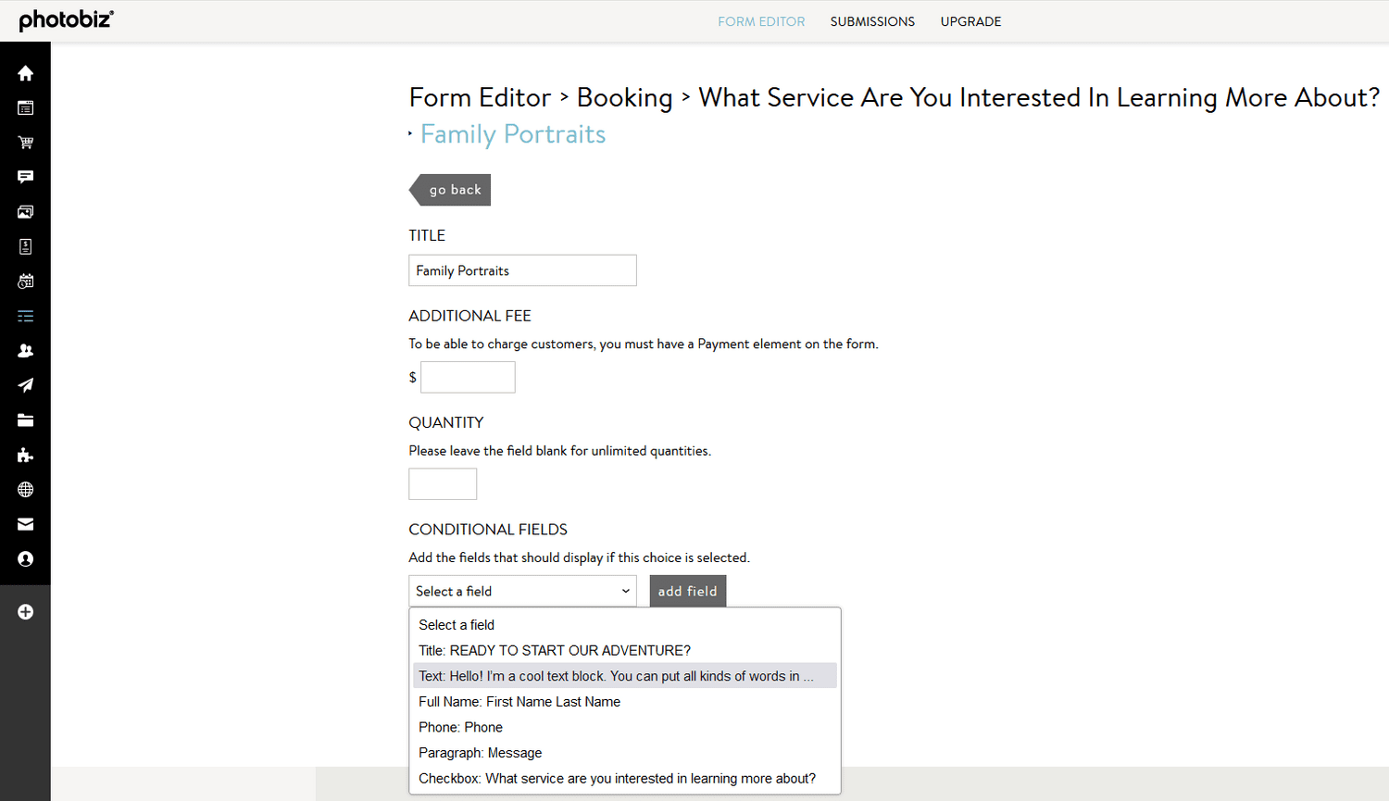Viewport: 1389px width, 801px height.
Task: Open the contacts icon in sidebar
Action: 25,350
